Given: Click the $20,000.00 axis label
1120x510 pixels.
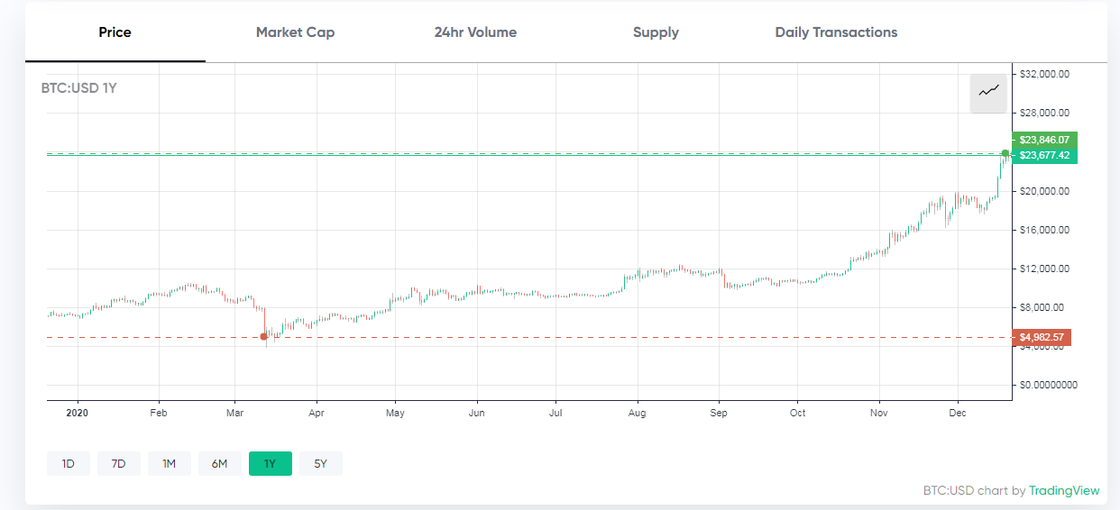Looking at the screenshot, I should click(x=1044, y=191).
